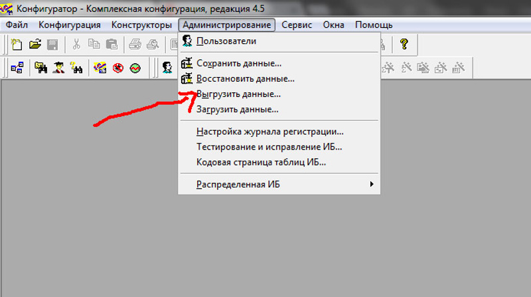The width and height of the screenshot is (531, 297).
Task: Open the configuration metadata tree icon
Action: pos(17,68)
